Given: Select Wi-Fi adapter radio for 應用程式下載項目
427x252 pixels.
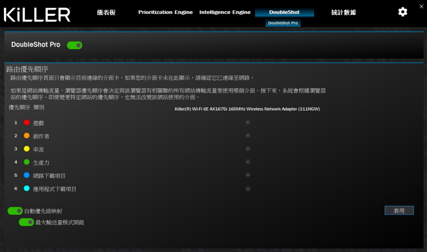Looking at the screenshot, I should pos(248,189).
